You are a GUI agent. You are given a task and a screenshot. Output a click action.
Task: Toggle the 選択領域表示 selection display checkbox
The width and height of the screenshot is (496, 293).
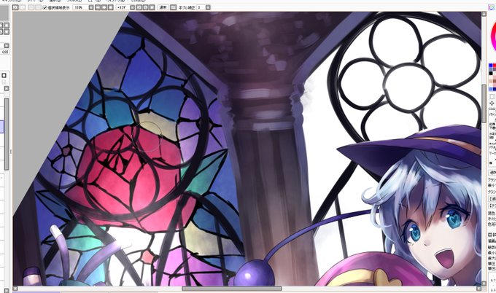tap(44, 7)
